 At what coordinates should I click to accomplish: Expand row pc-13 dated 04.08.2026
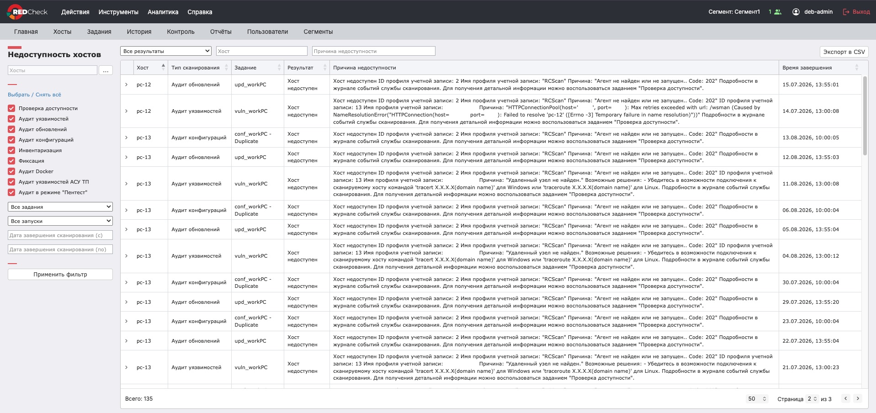tap(127, 256)
